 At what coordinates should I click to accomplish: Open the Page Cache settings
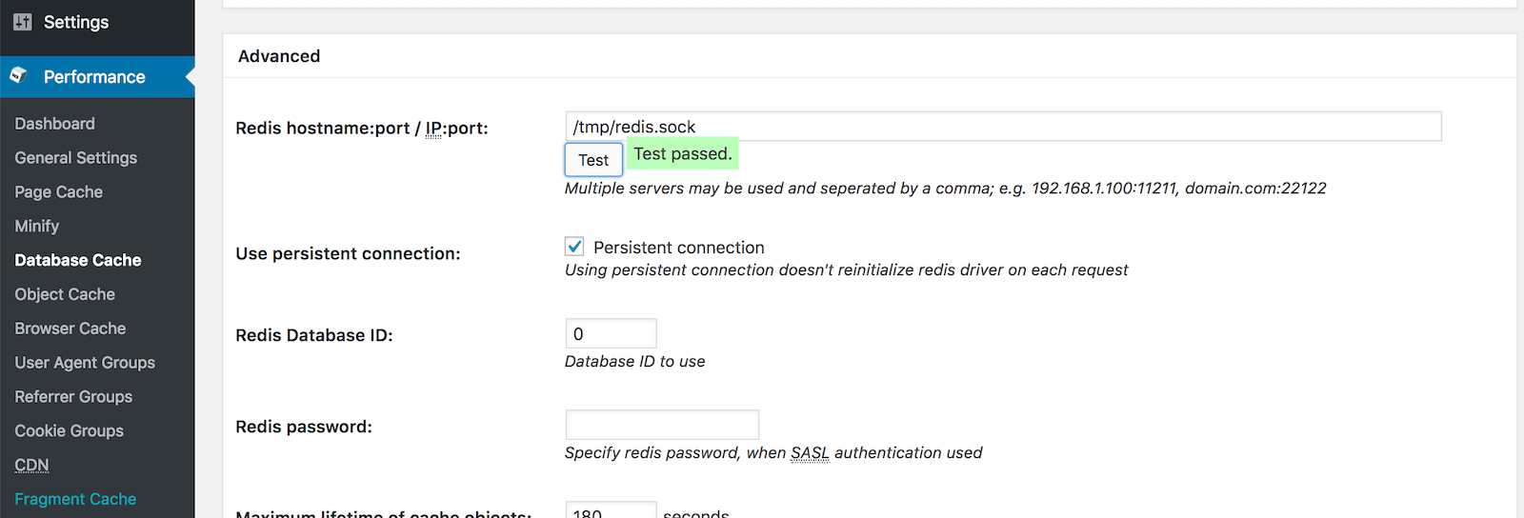click(x=58, y=192)
